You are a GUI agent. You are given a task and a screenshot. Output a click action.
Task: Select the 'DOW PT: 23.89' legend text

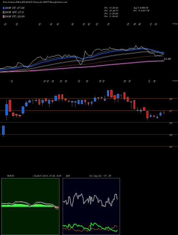click(15, 16)
